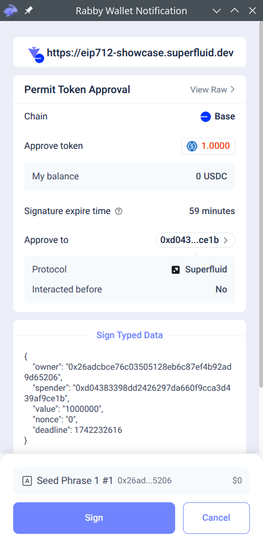Click the Superfluid protocol logo icon
Image resolution: width=263 pixels, height=547 pixels.
(176, 270)
